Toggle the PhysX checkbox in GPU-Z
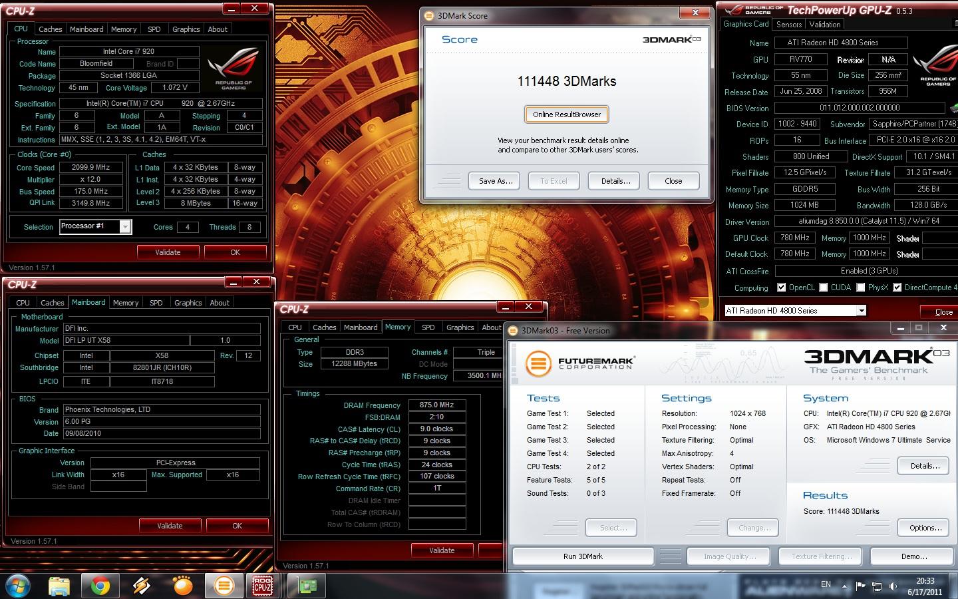Screen dimensions: 958x599 (x=861, y=288)
